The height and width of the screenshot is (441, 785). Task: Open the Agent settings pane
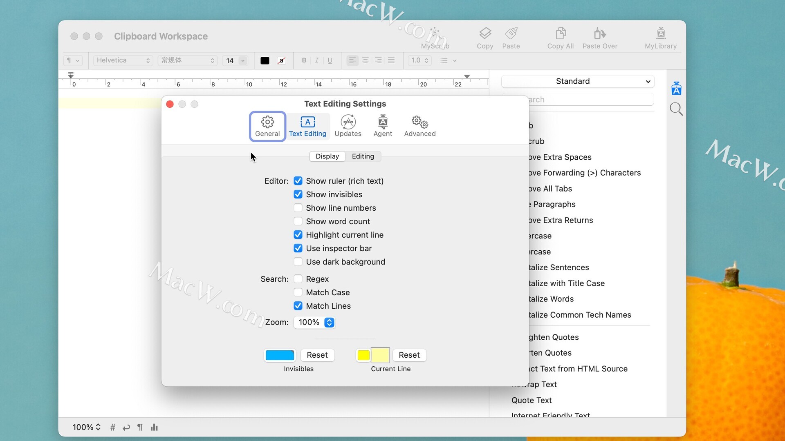click(x=383, y=126)
